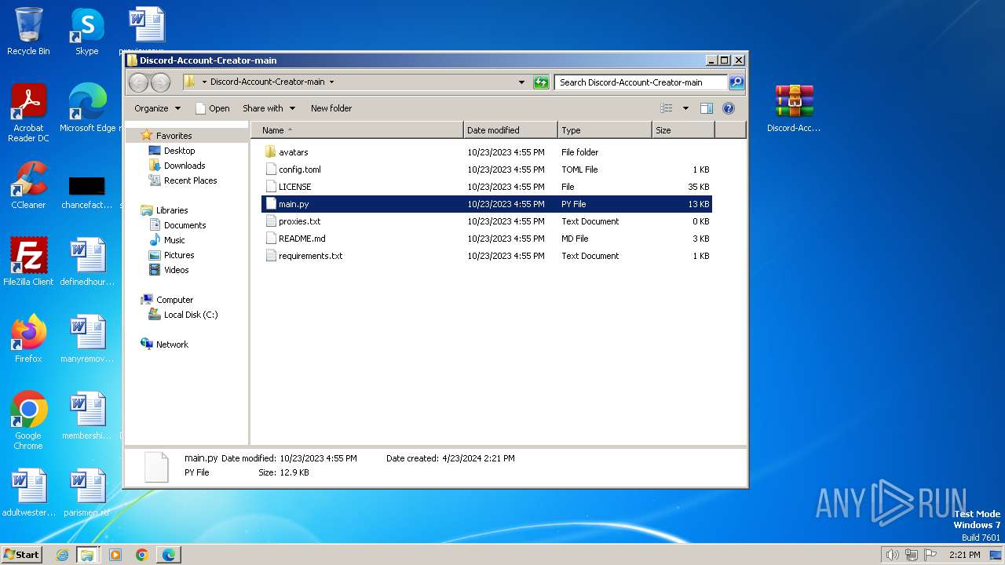Open the Start menu

coord(22,555)
